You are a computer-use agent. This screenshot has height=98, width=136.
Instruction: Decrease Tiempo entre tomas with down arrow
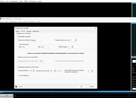coord(76,41)
